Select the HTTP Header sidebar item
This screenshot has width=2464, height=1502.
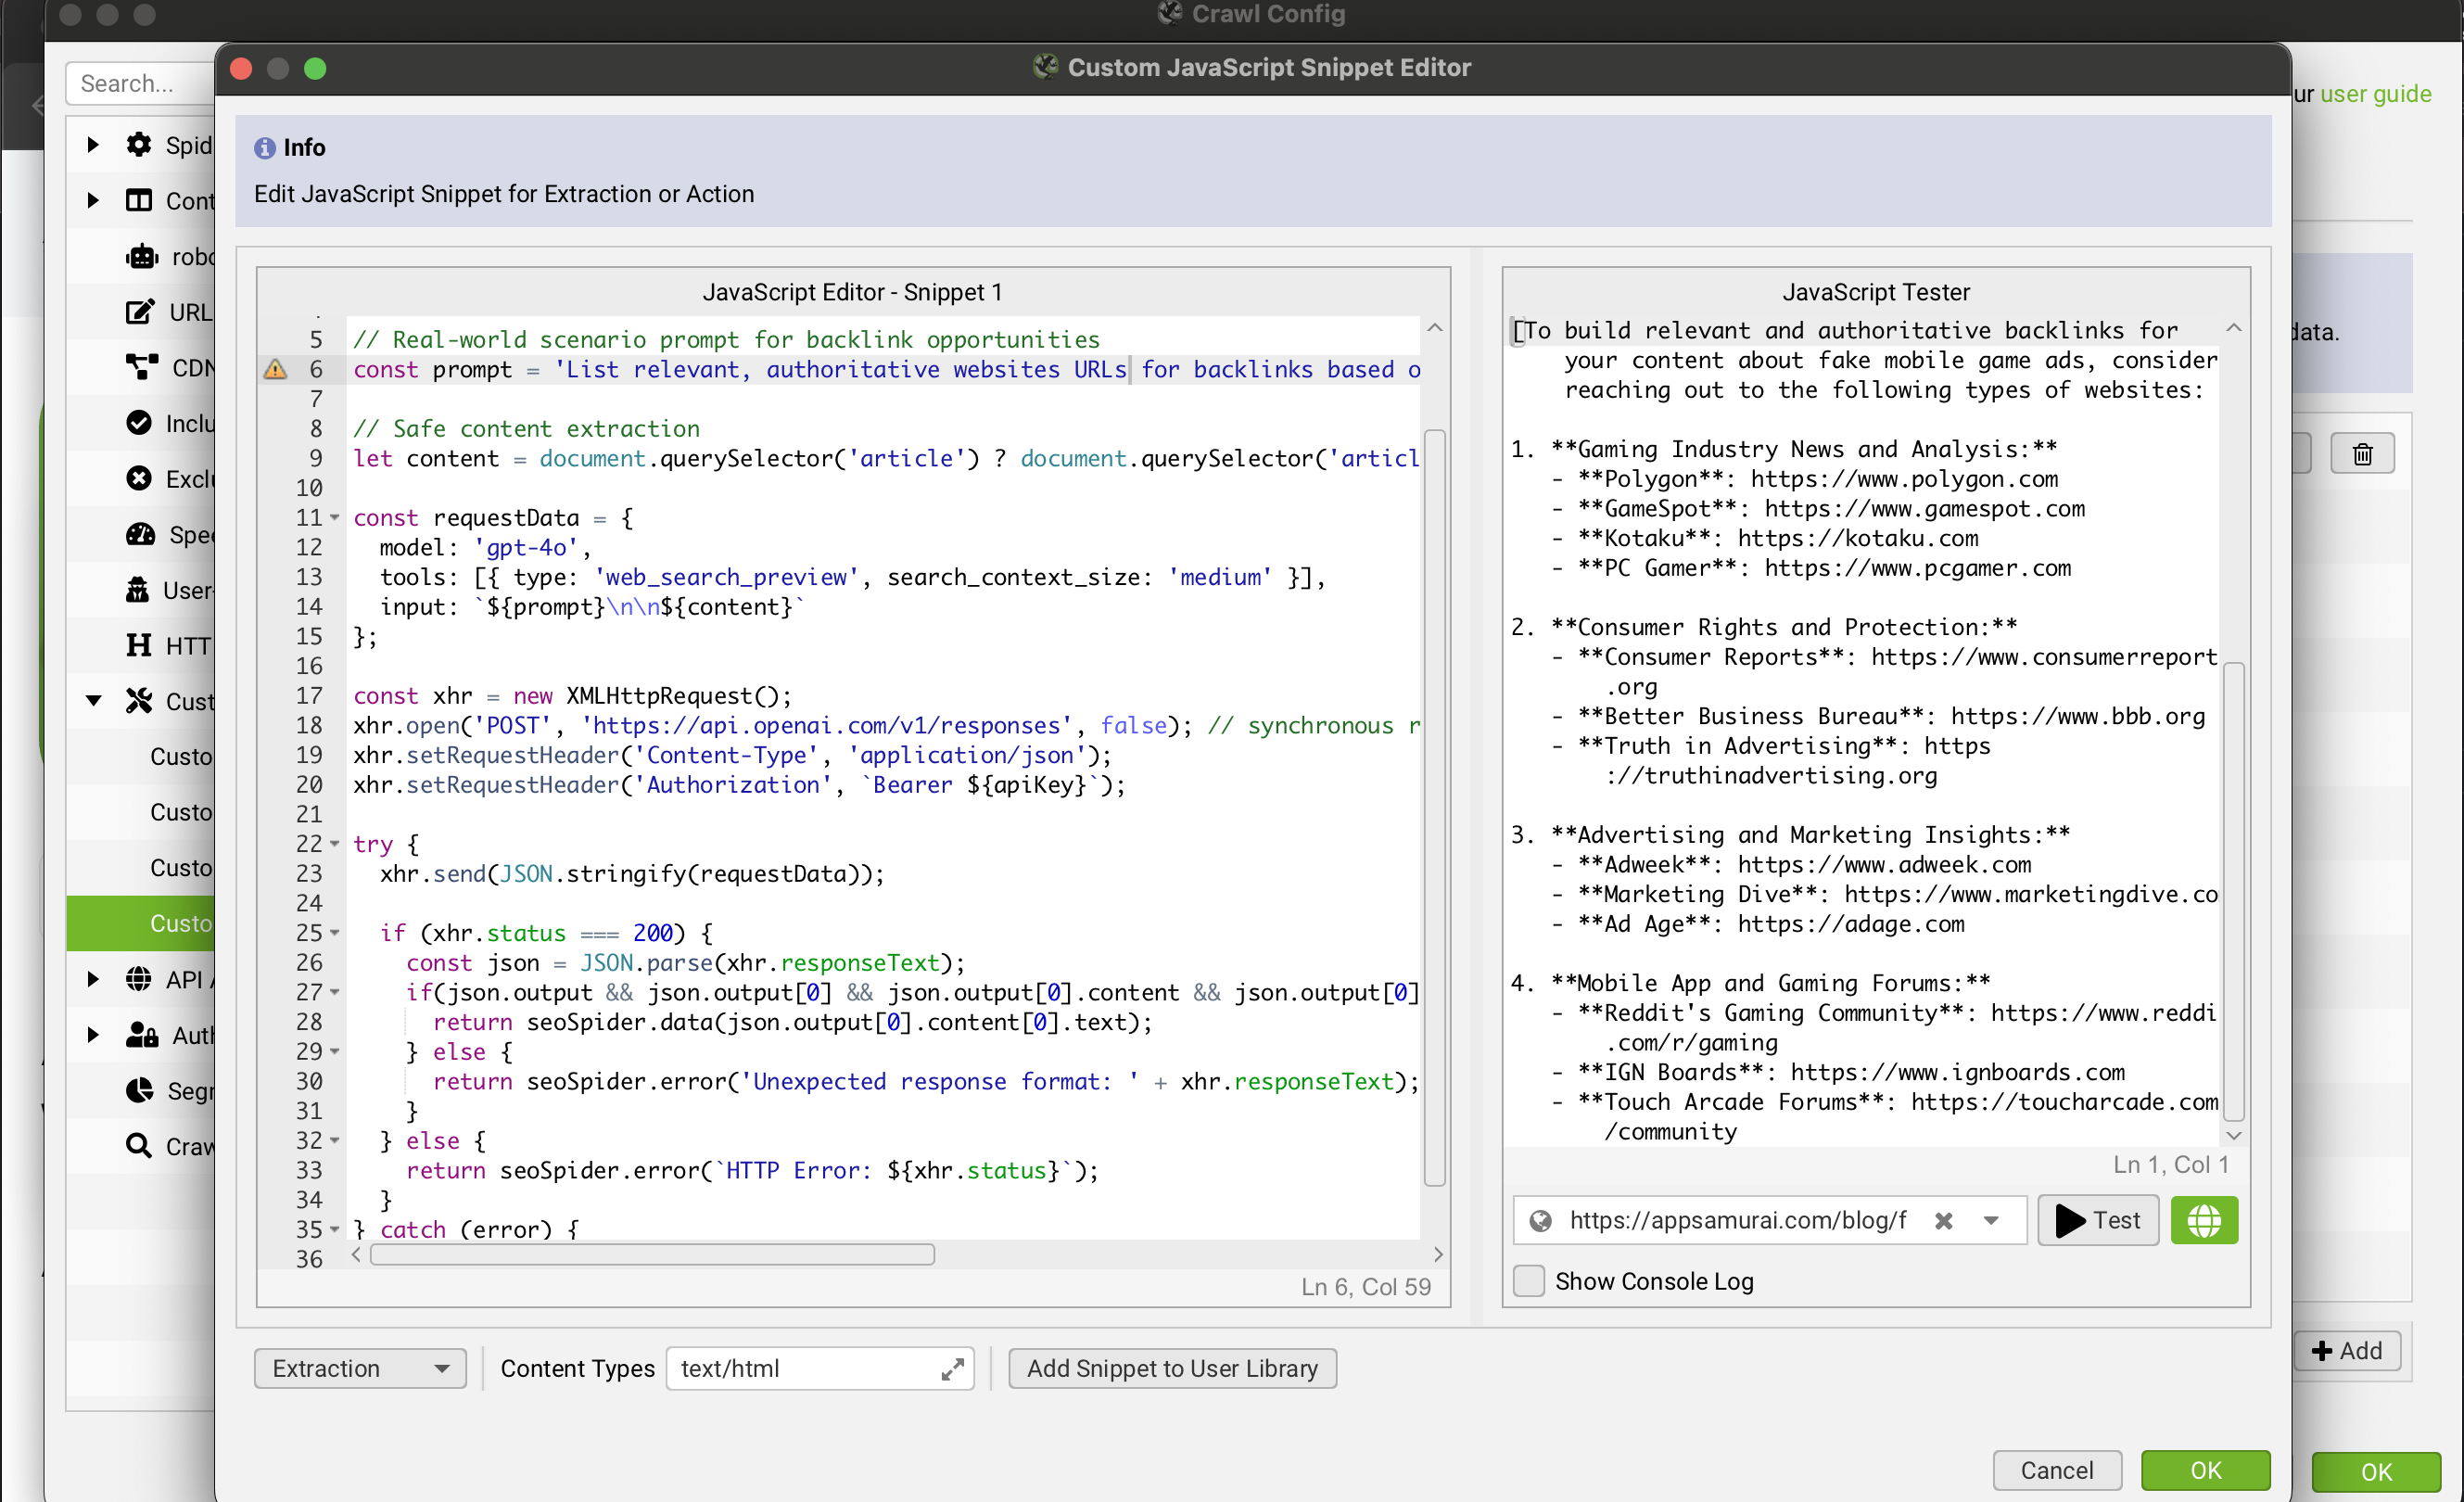click(x=185, y=646)
